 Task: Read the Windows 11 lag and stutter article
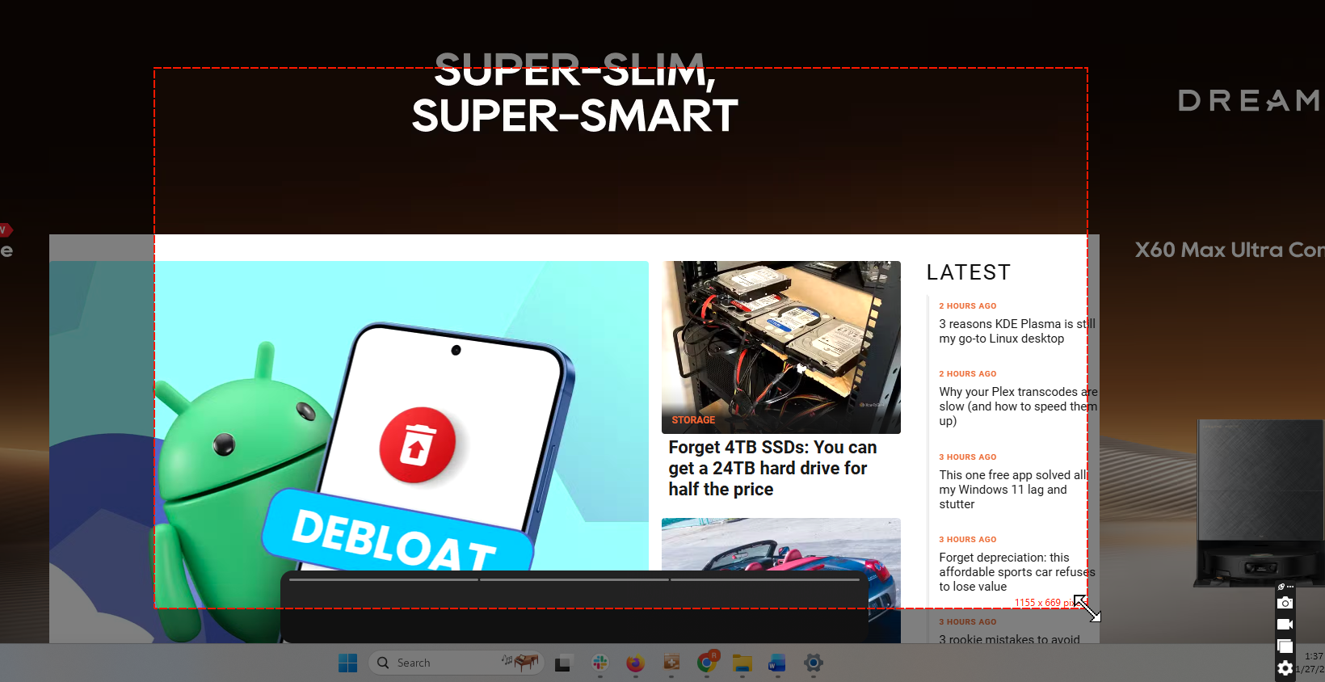point(1012,490)
